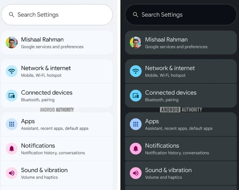
Task: Click the Sound speaker icon in dark theme
Action: pyautogui.click(x=136, y=173)
